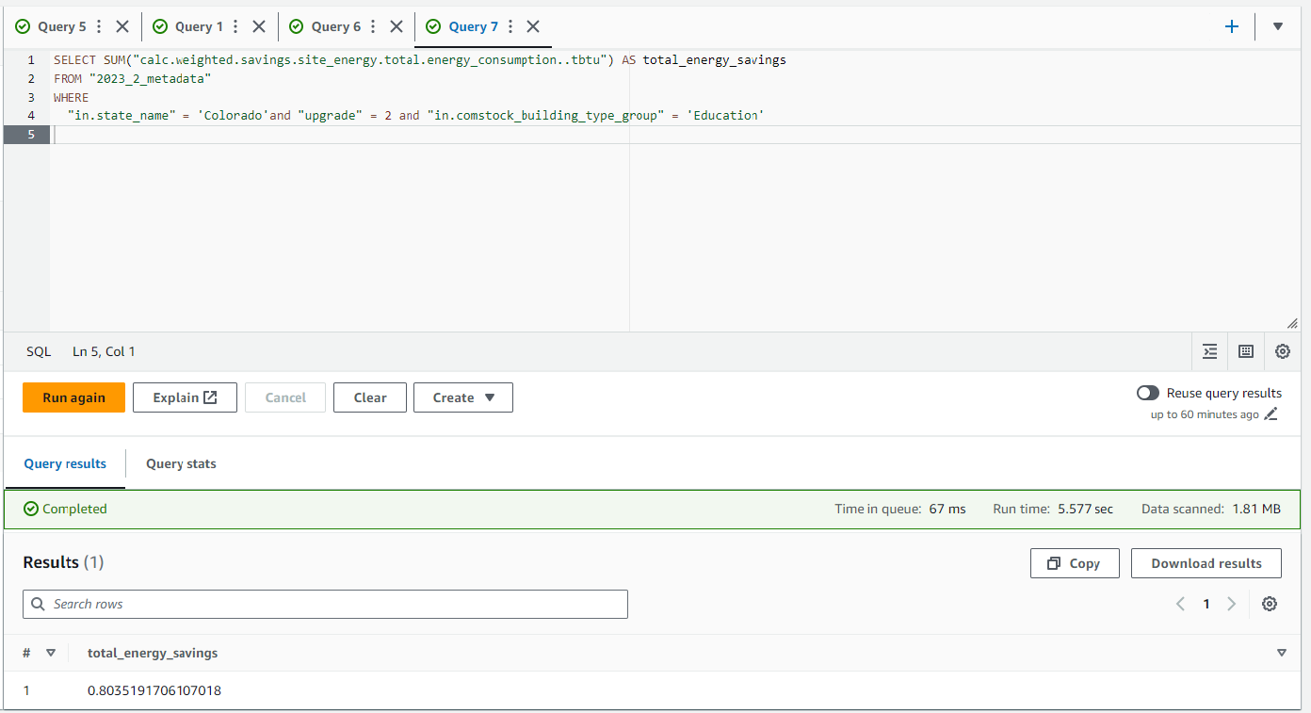Switch to the Query 6 tab

point(335,26)
